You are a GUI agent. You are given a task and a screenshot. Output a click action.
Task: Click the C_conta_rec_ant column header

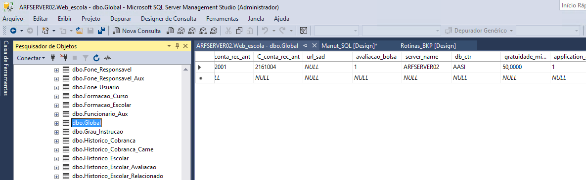278,57
